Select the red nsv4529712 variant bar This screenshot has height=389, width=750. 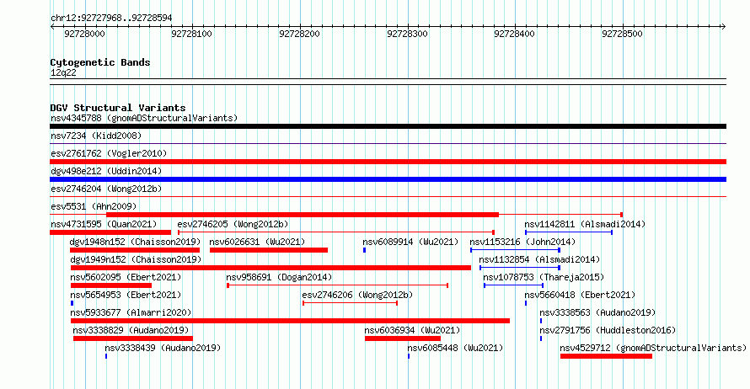tap(606, 356)
